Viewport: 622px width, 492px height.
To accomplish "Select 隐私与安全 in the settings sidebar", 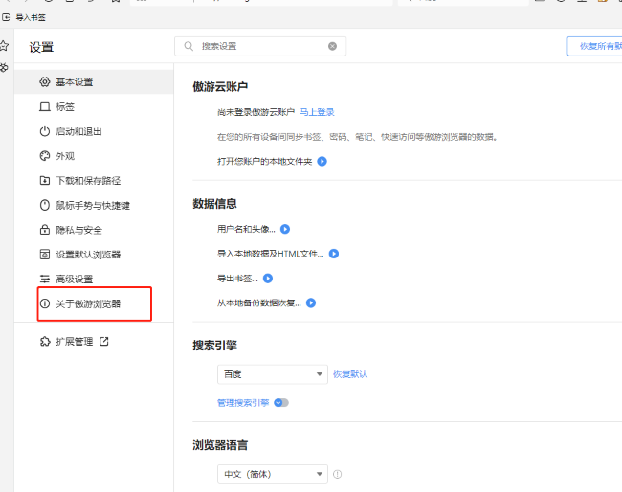I will tap(78, 230).
